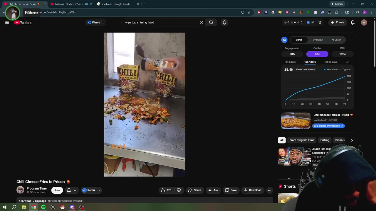Select the 1st 28 days range

coord(331,62)
